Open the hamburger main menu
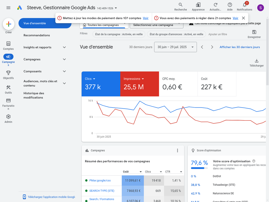269x202 pixels. (x=8, y=8)
